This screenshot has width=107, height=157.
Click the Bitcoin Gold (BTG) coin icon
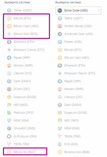point(9,34)
